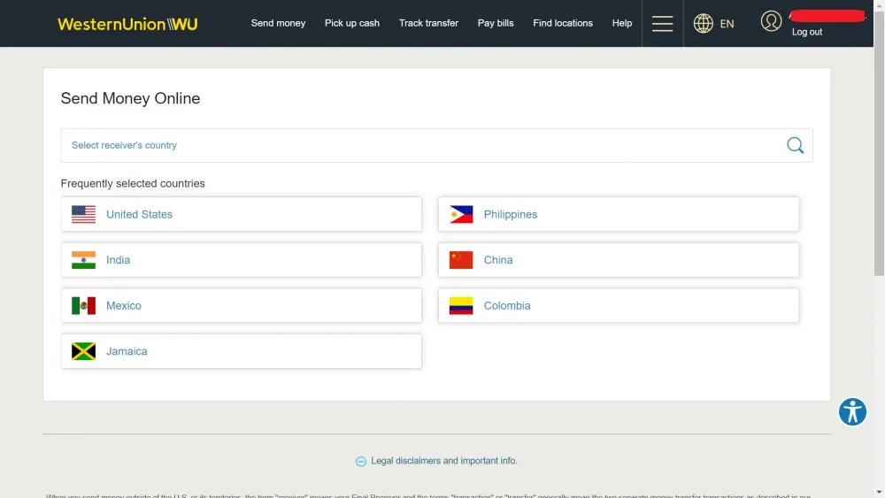Click the Mexico flag icon
Image resolution: width=885 pixels, height=498 pixels.
coord(83,306)
